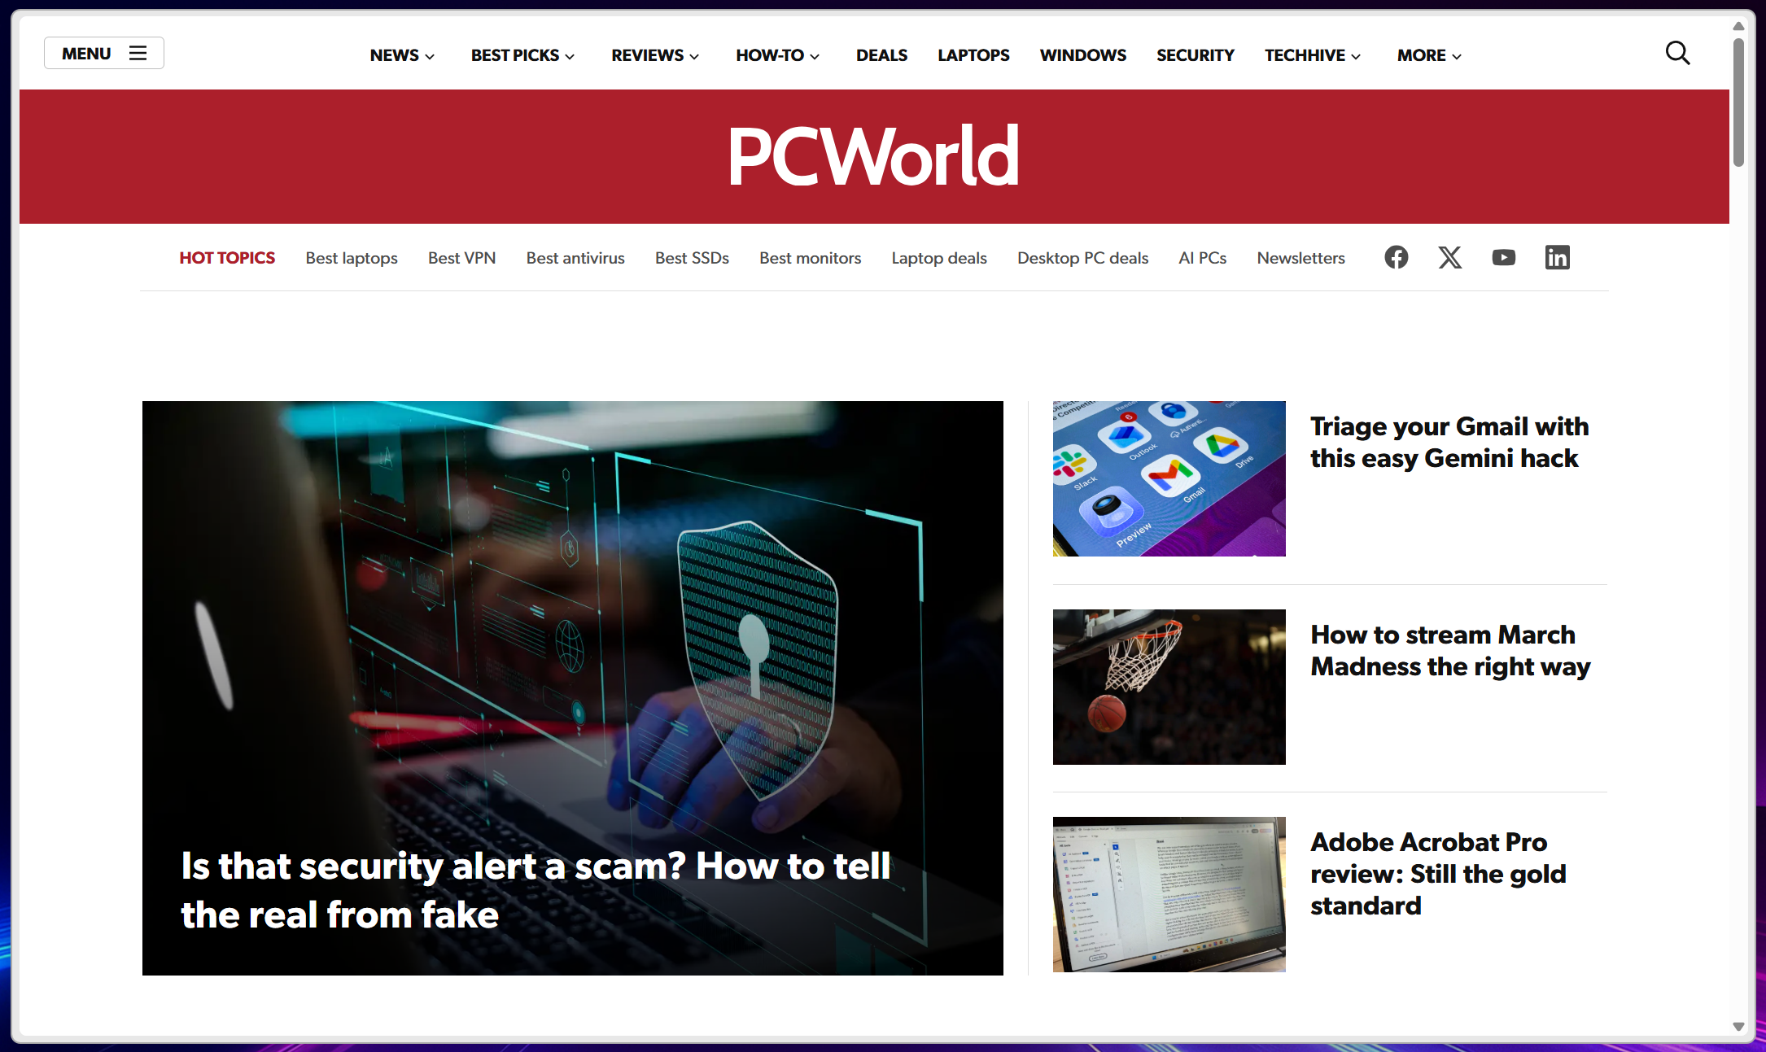Open the March Madness basketball thumbnail
This screenshot has width=1766, height=1052.
tap(1169, 687)
